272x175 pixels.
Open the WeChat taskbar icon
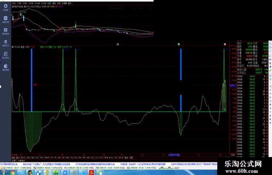[100, 173]
